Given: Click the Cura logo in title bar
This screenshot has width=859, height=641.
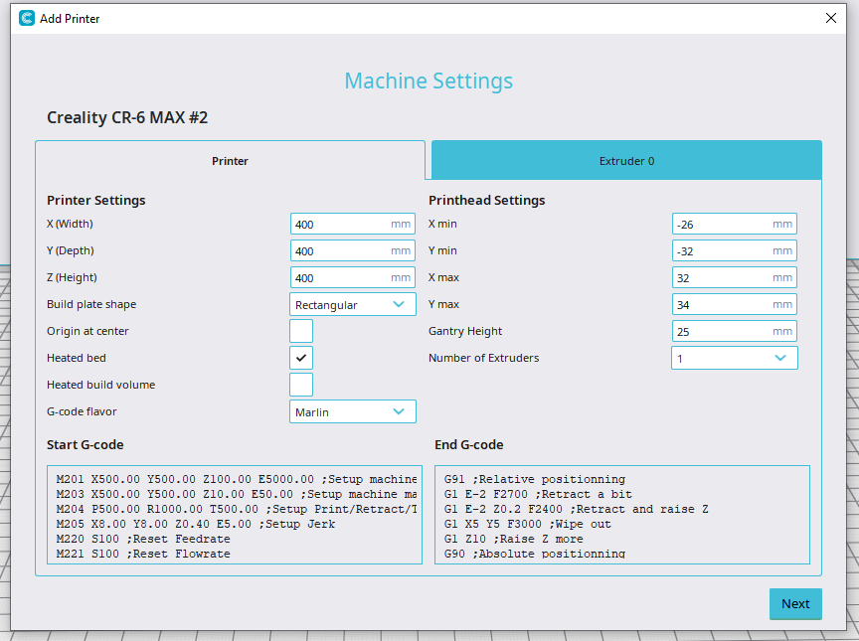Looking at the screenshot, I should point(26,18).
